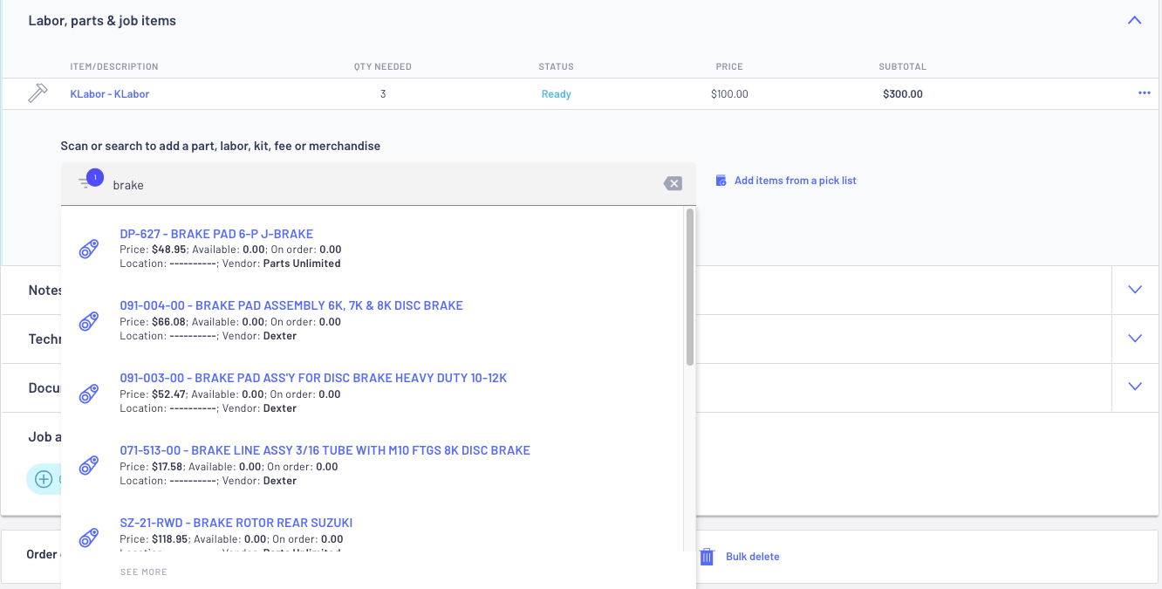The height and width of the screenshot is (589, 1162).
Task: Click the $48.95 price line
Action: [x=230, y=250]
